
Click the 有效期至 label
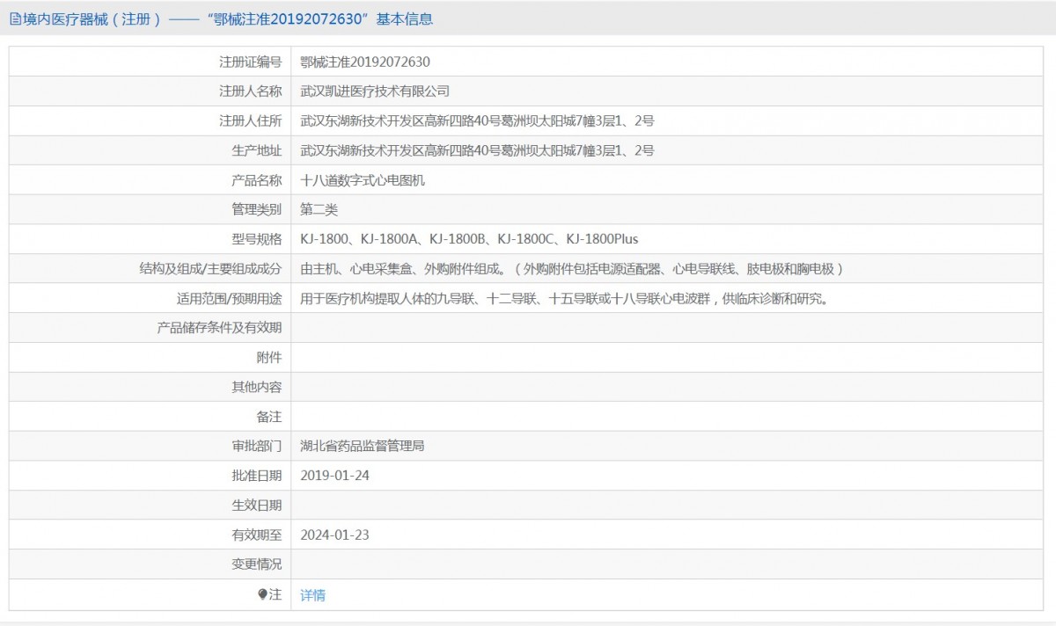[x=257, y=535]
